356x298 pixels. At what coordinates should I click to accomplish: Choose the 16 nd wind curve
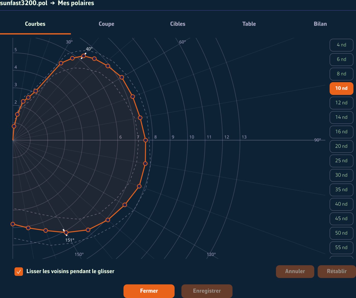pos(342,132)
